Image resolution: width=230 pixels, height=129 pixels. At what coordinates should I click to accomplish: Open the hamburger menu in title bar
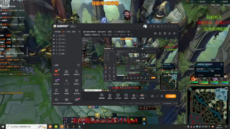165,26
